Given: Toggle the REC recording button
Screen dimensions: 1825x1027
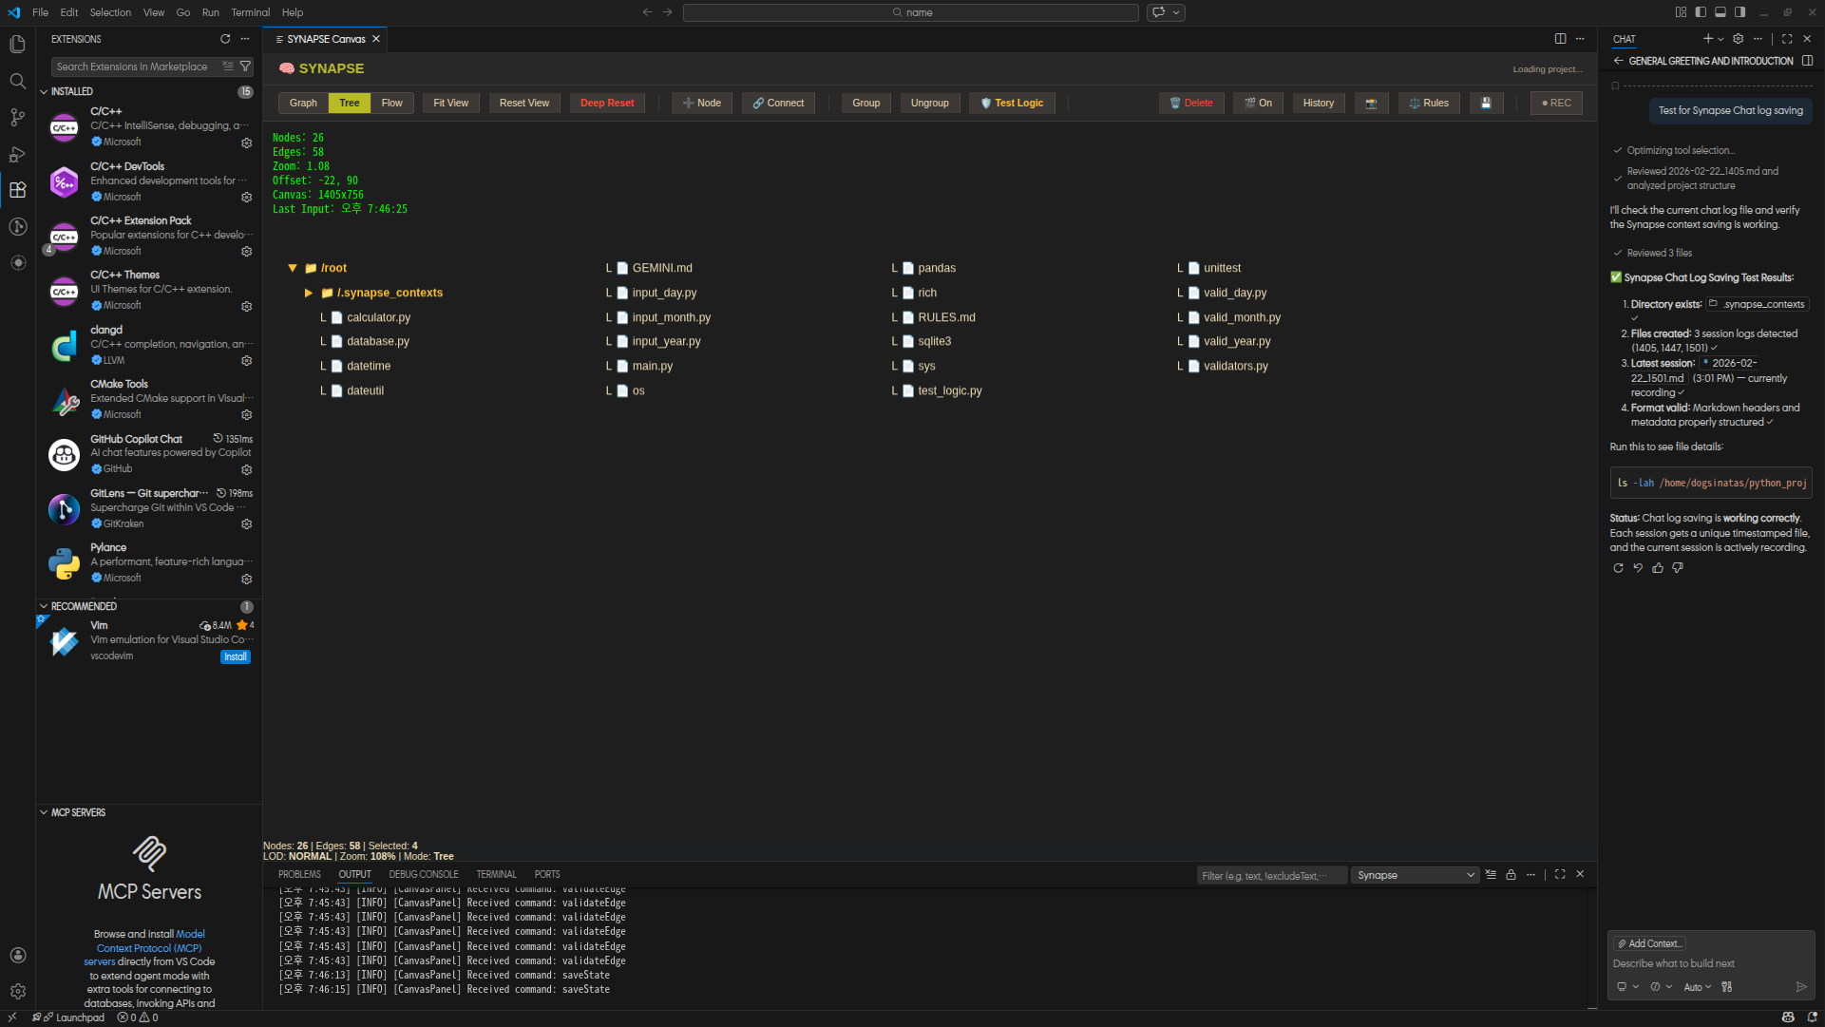Looking at the screenshot, I should click(1556, 104).
